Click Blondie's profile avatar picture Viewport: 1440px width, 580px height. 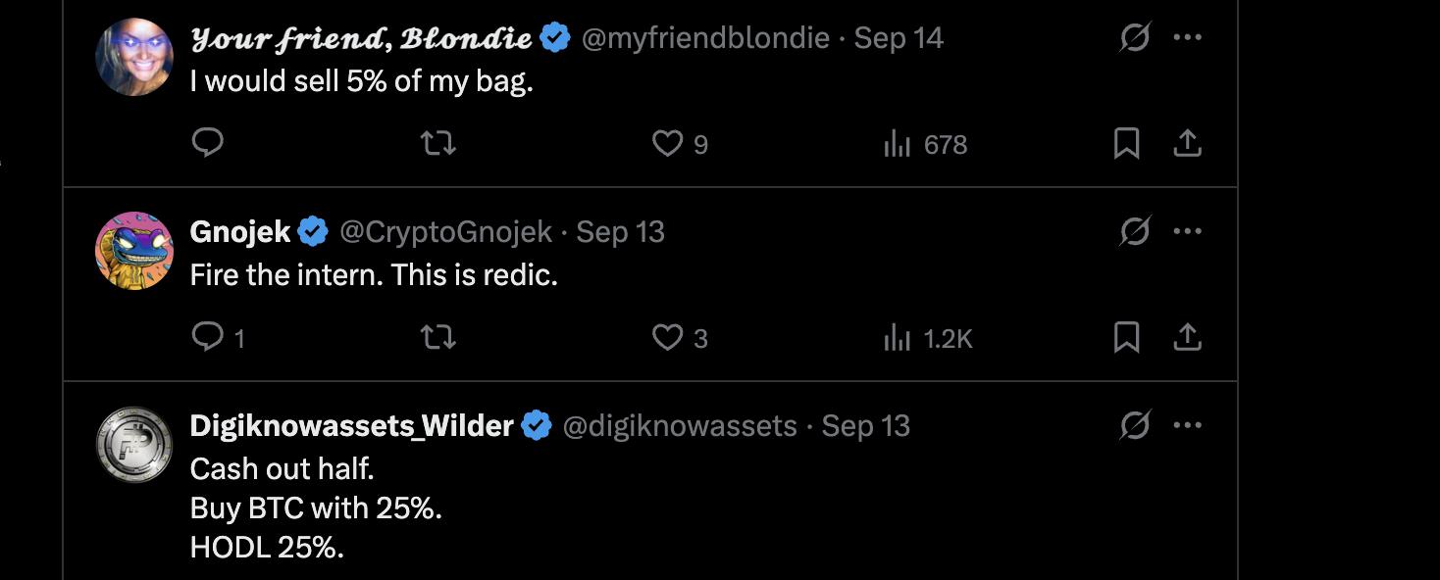pyautogui.click(x=134, y=57)
